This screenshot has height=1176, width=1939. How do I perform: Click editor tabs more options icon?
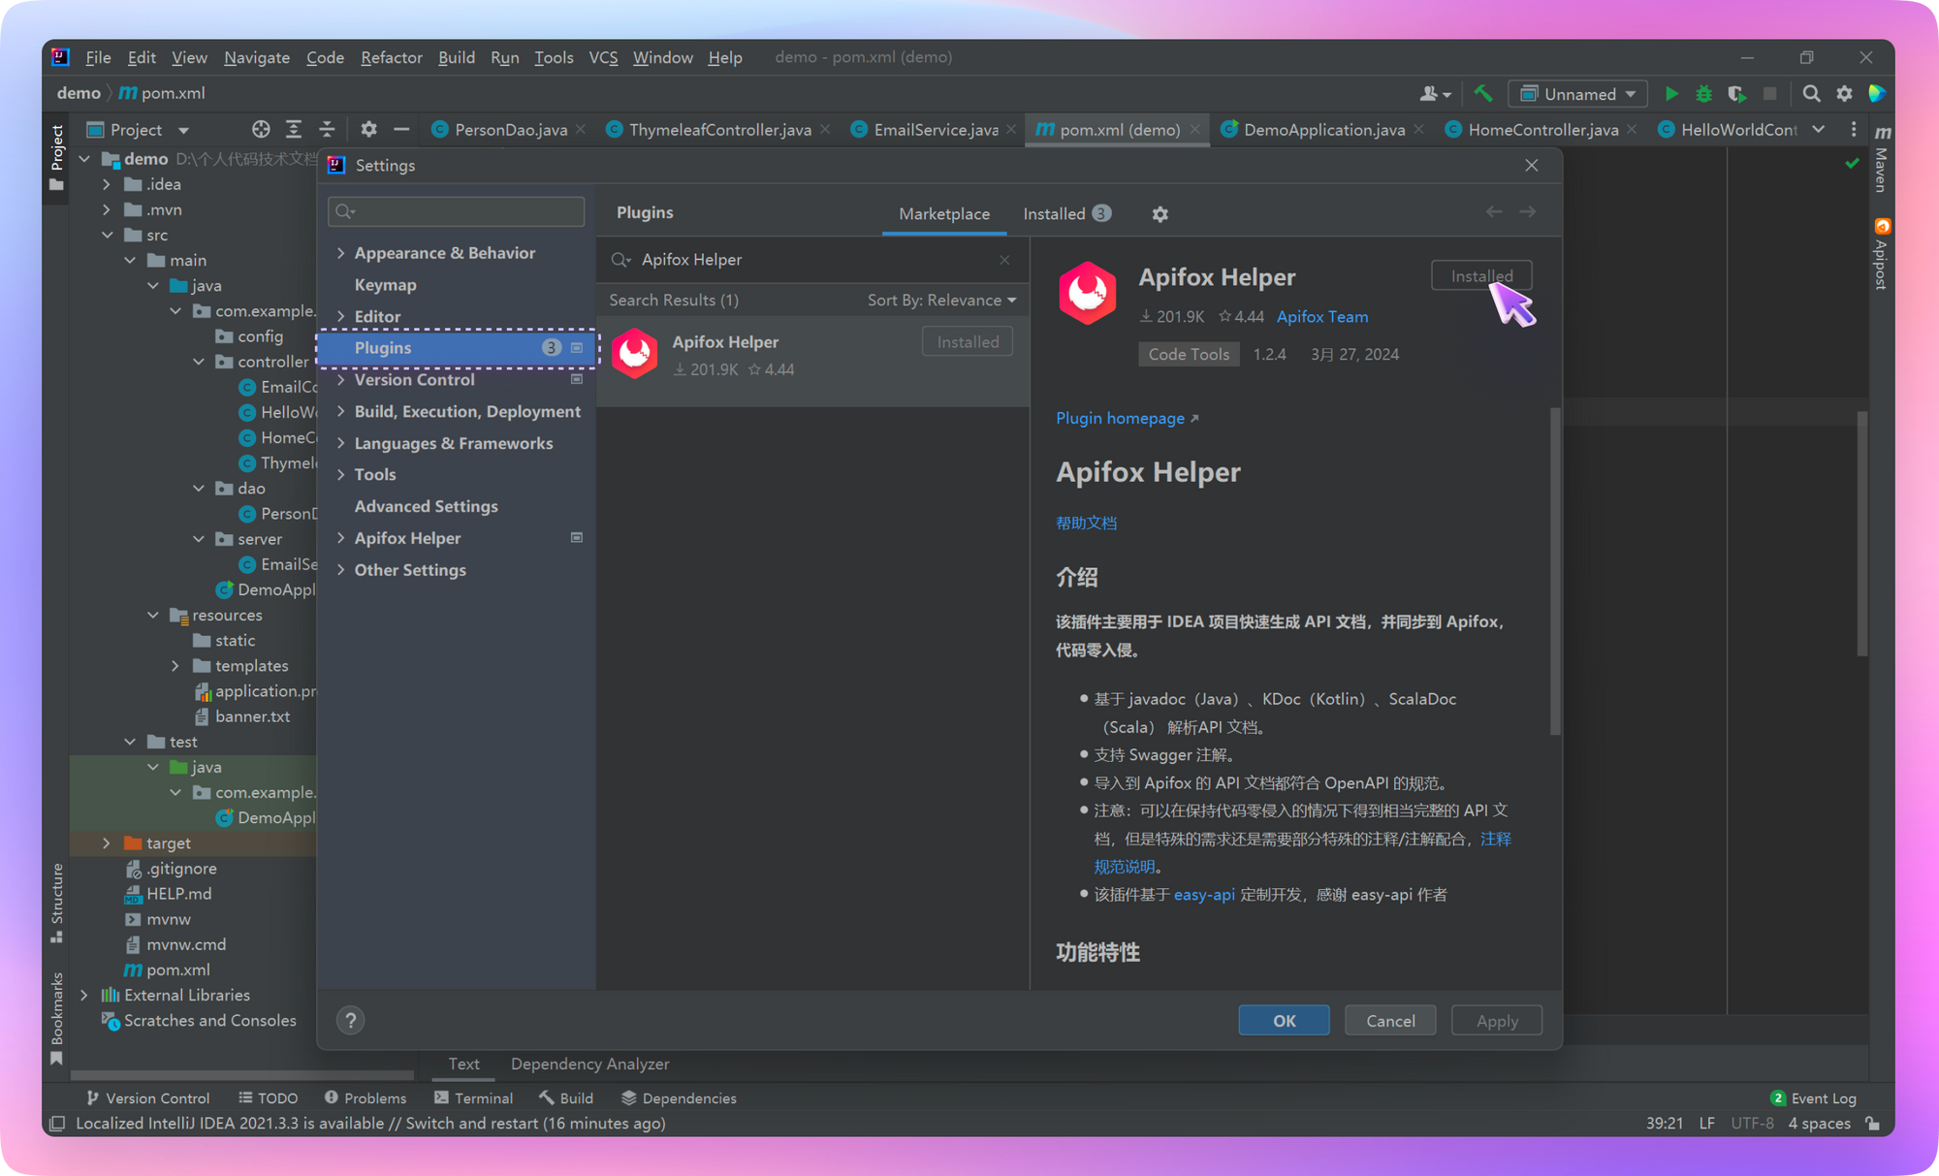tap(1853, 129)
